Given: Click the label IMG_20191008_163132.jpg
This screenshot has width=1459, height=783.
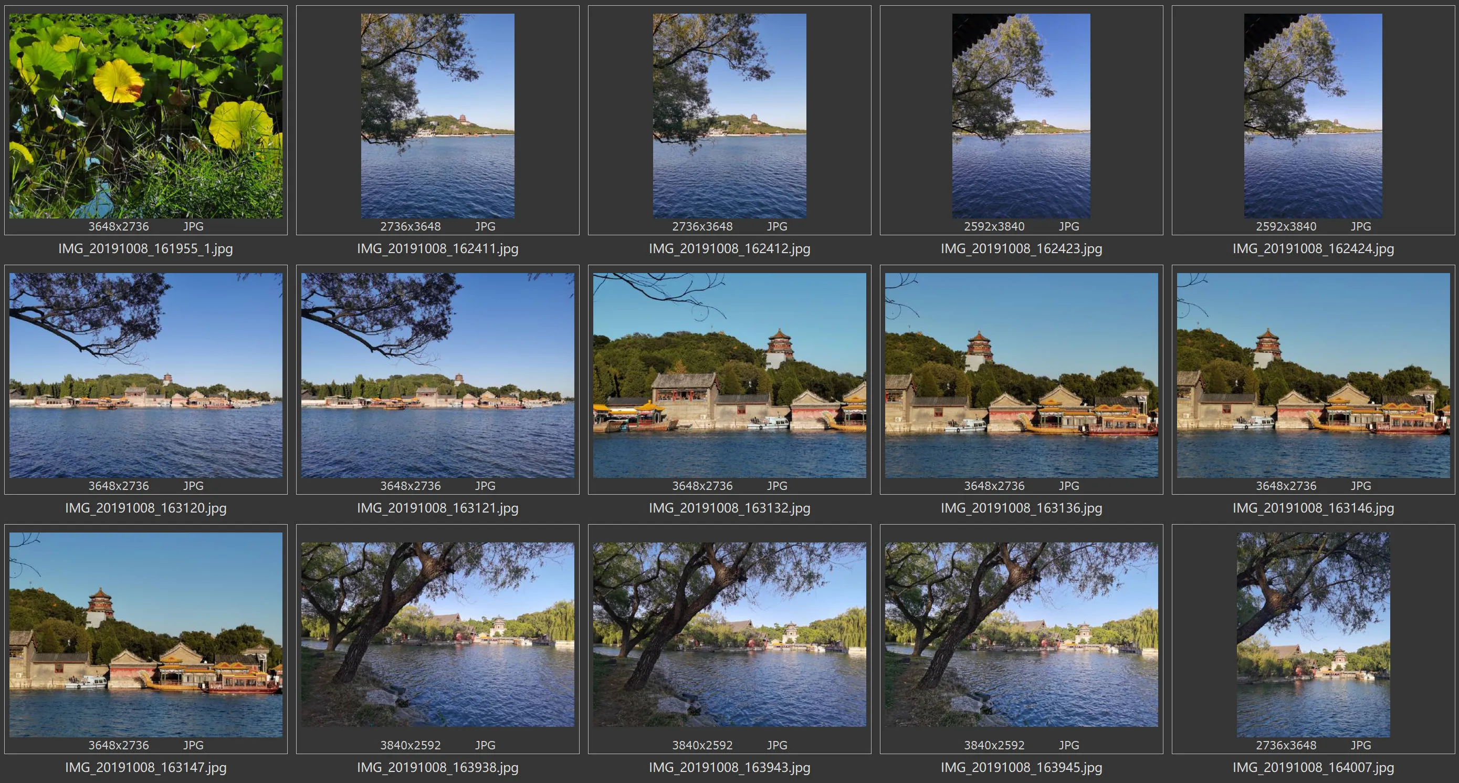Looking at the screenshot, I should tap(730, 508).
